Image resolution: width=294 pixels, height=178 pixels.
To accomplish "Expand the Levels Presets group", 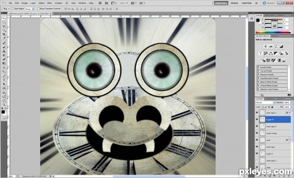I will click(258, 67).
